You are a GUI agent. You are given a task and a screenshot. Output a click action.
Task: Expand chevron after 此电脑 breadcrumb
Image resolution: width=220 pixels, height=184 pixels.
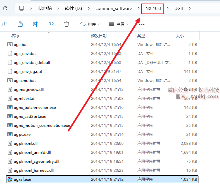coord(58,8)
